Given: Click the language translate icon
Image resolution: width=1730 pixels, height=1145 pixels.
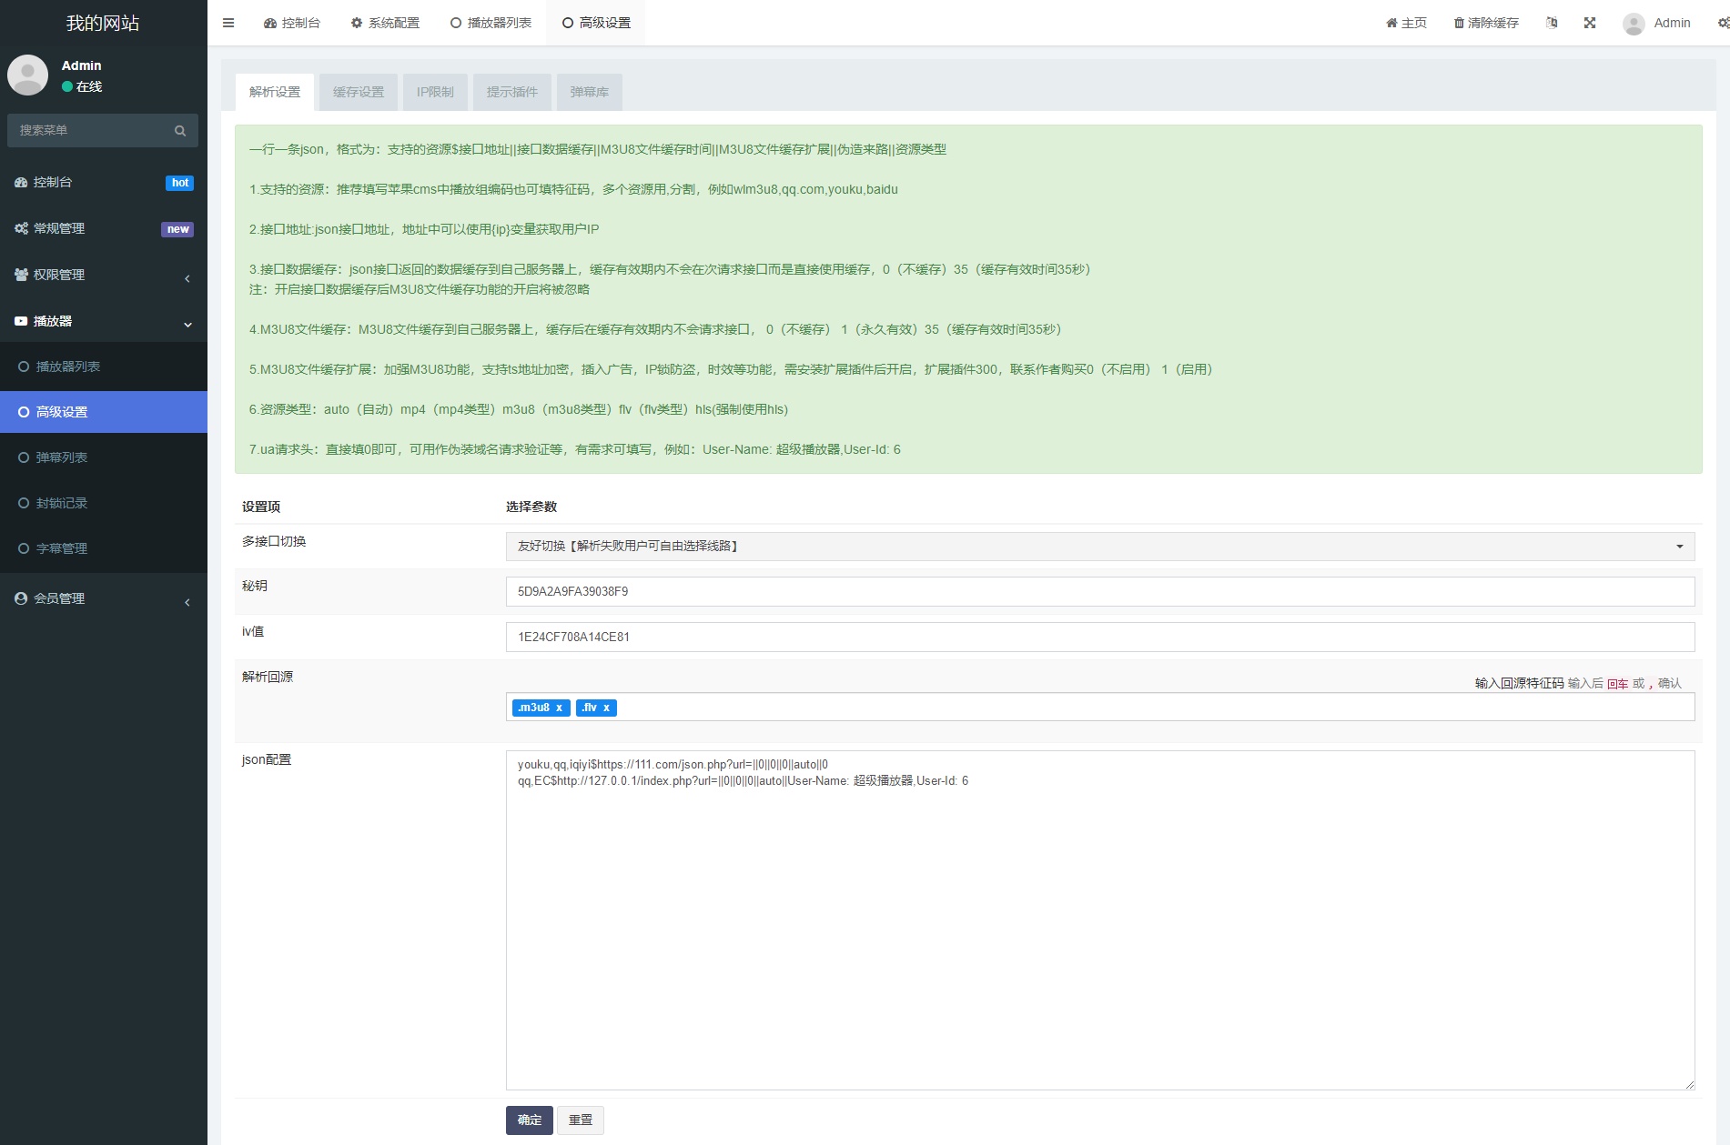Looking at the screenshot, I should pos(1552,23).
